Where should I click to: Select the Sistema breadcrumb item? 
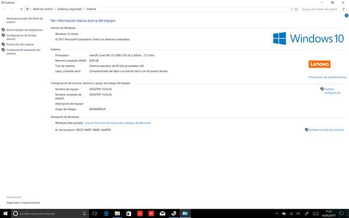pos(91,9)
